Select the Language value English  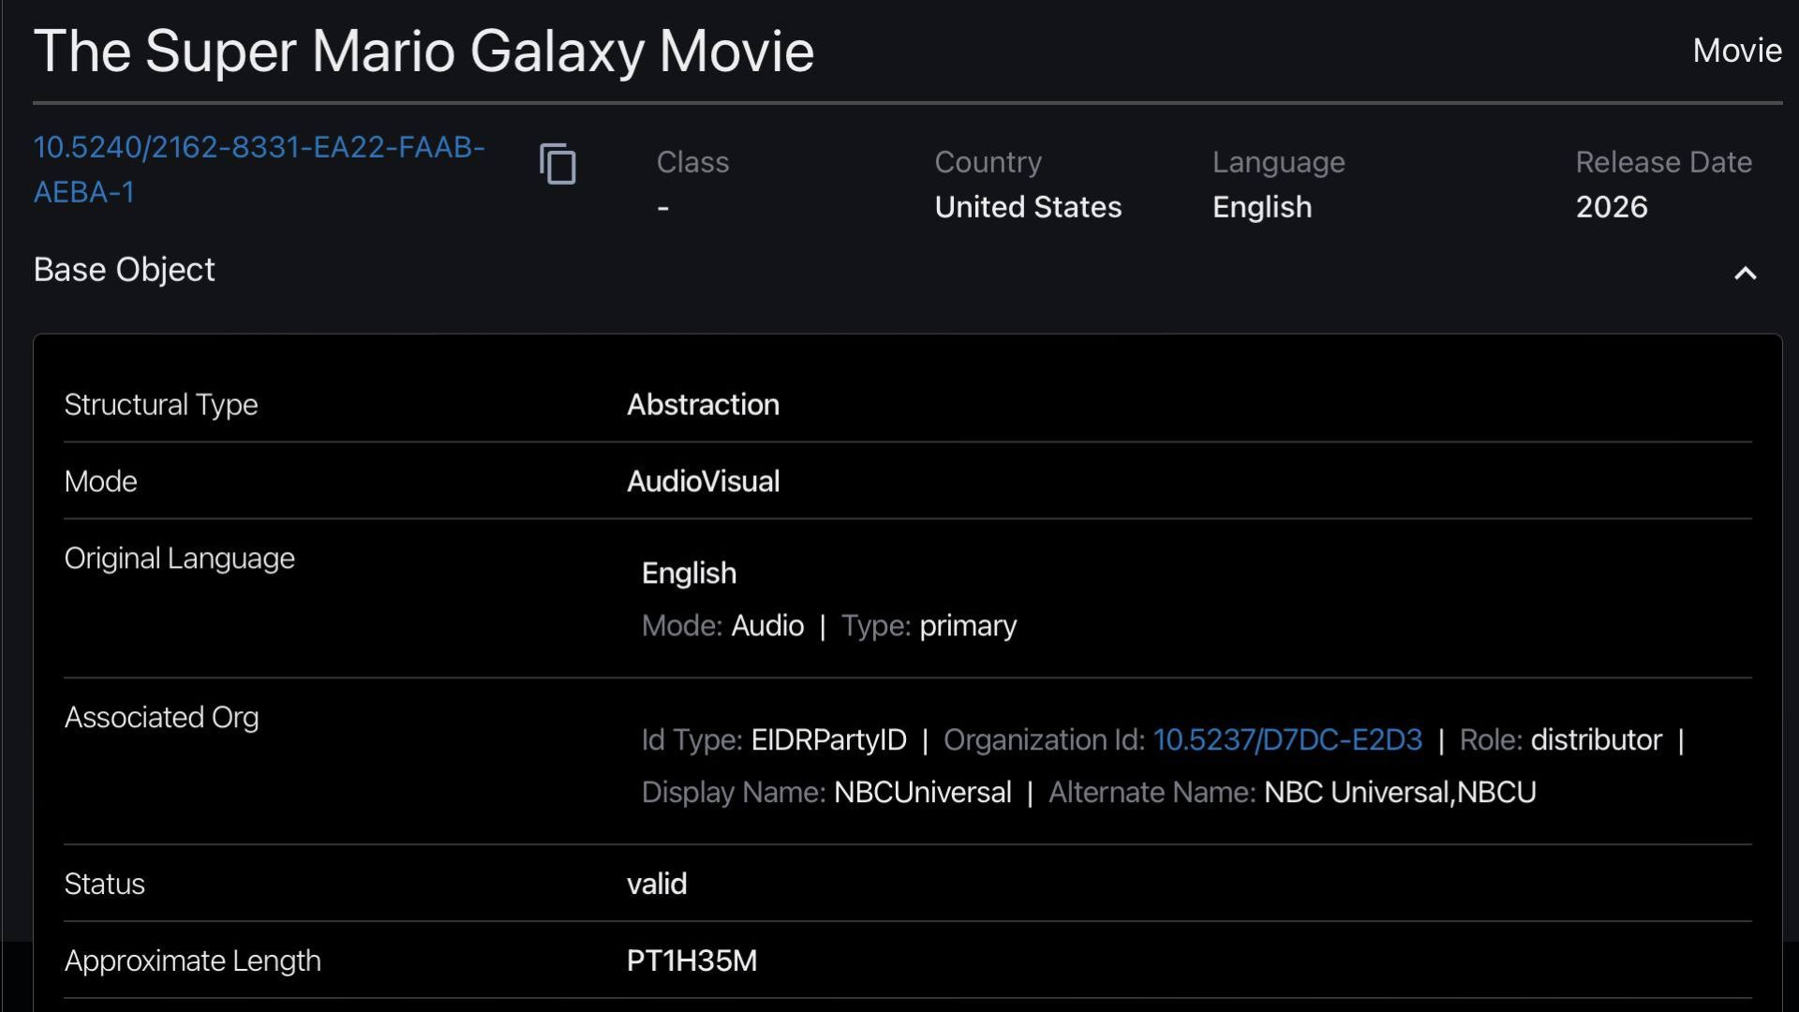point(1261,207)
